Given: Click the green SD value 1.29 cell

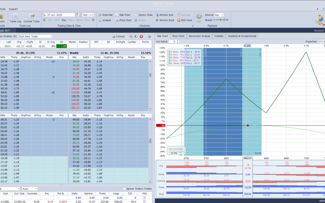Looking at the screenshot, I should (x=61, y=46).
